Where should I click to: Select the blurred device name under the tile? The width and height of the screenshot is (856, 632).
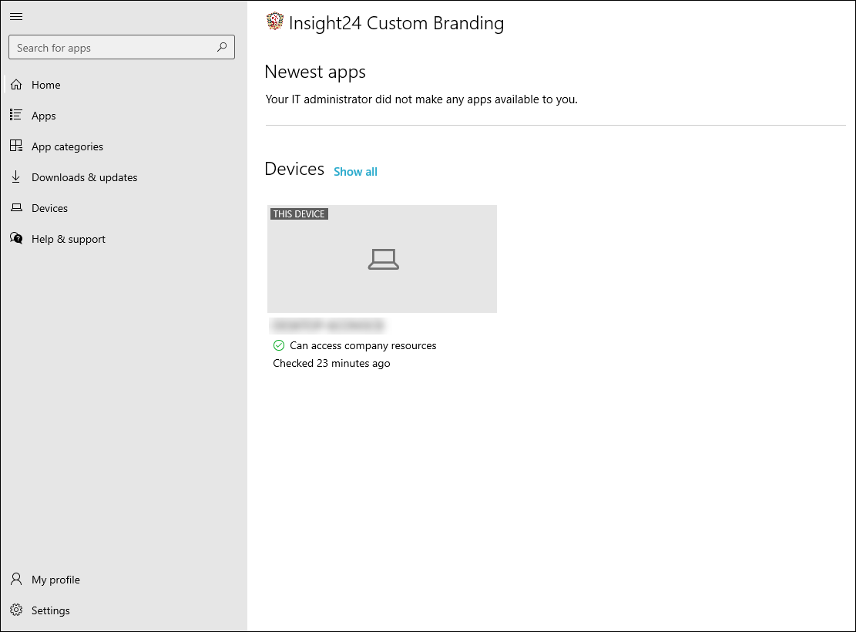point(327,325)
